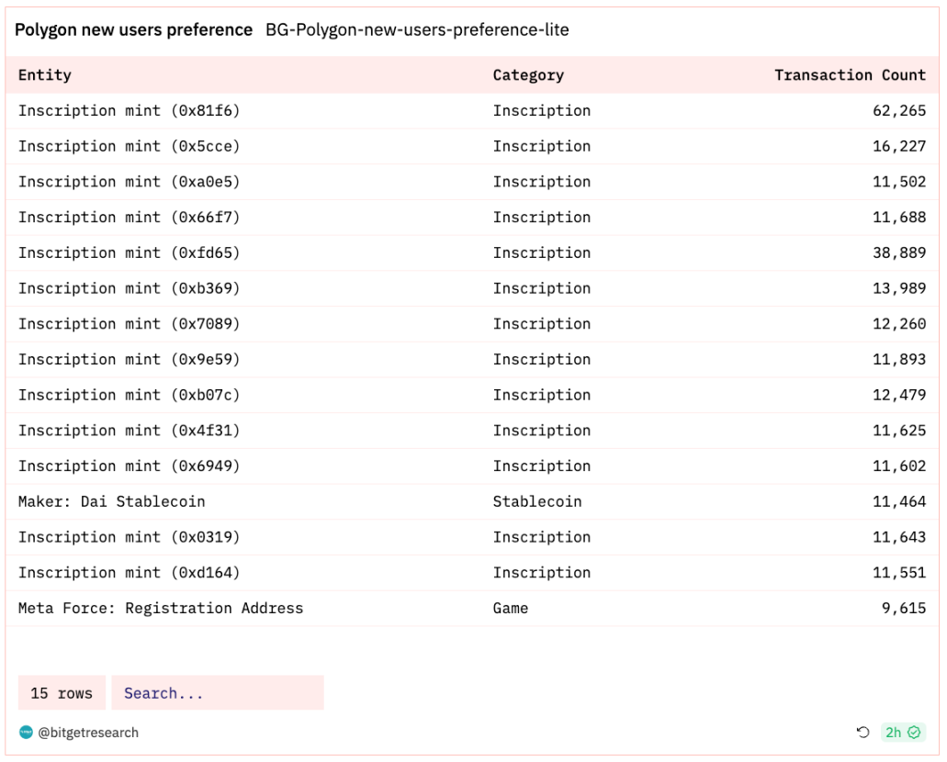Sort by the Entity column header
This screenshot has height=762, width=947.
(45, 75)
